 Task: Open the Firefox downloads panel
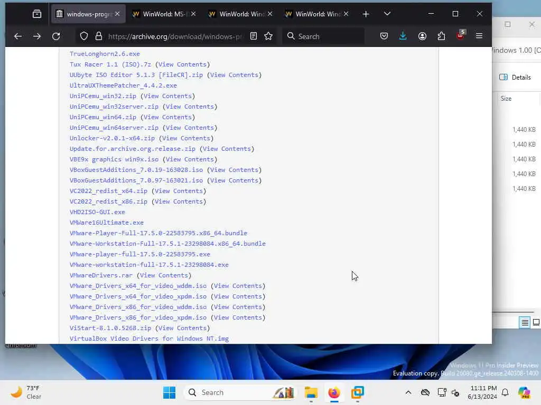[x=403, y=36]
